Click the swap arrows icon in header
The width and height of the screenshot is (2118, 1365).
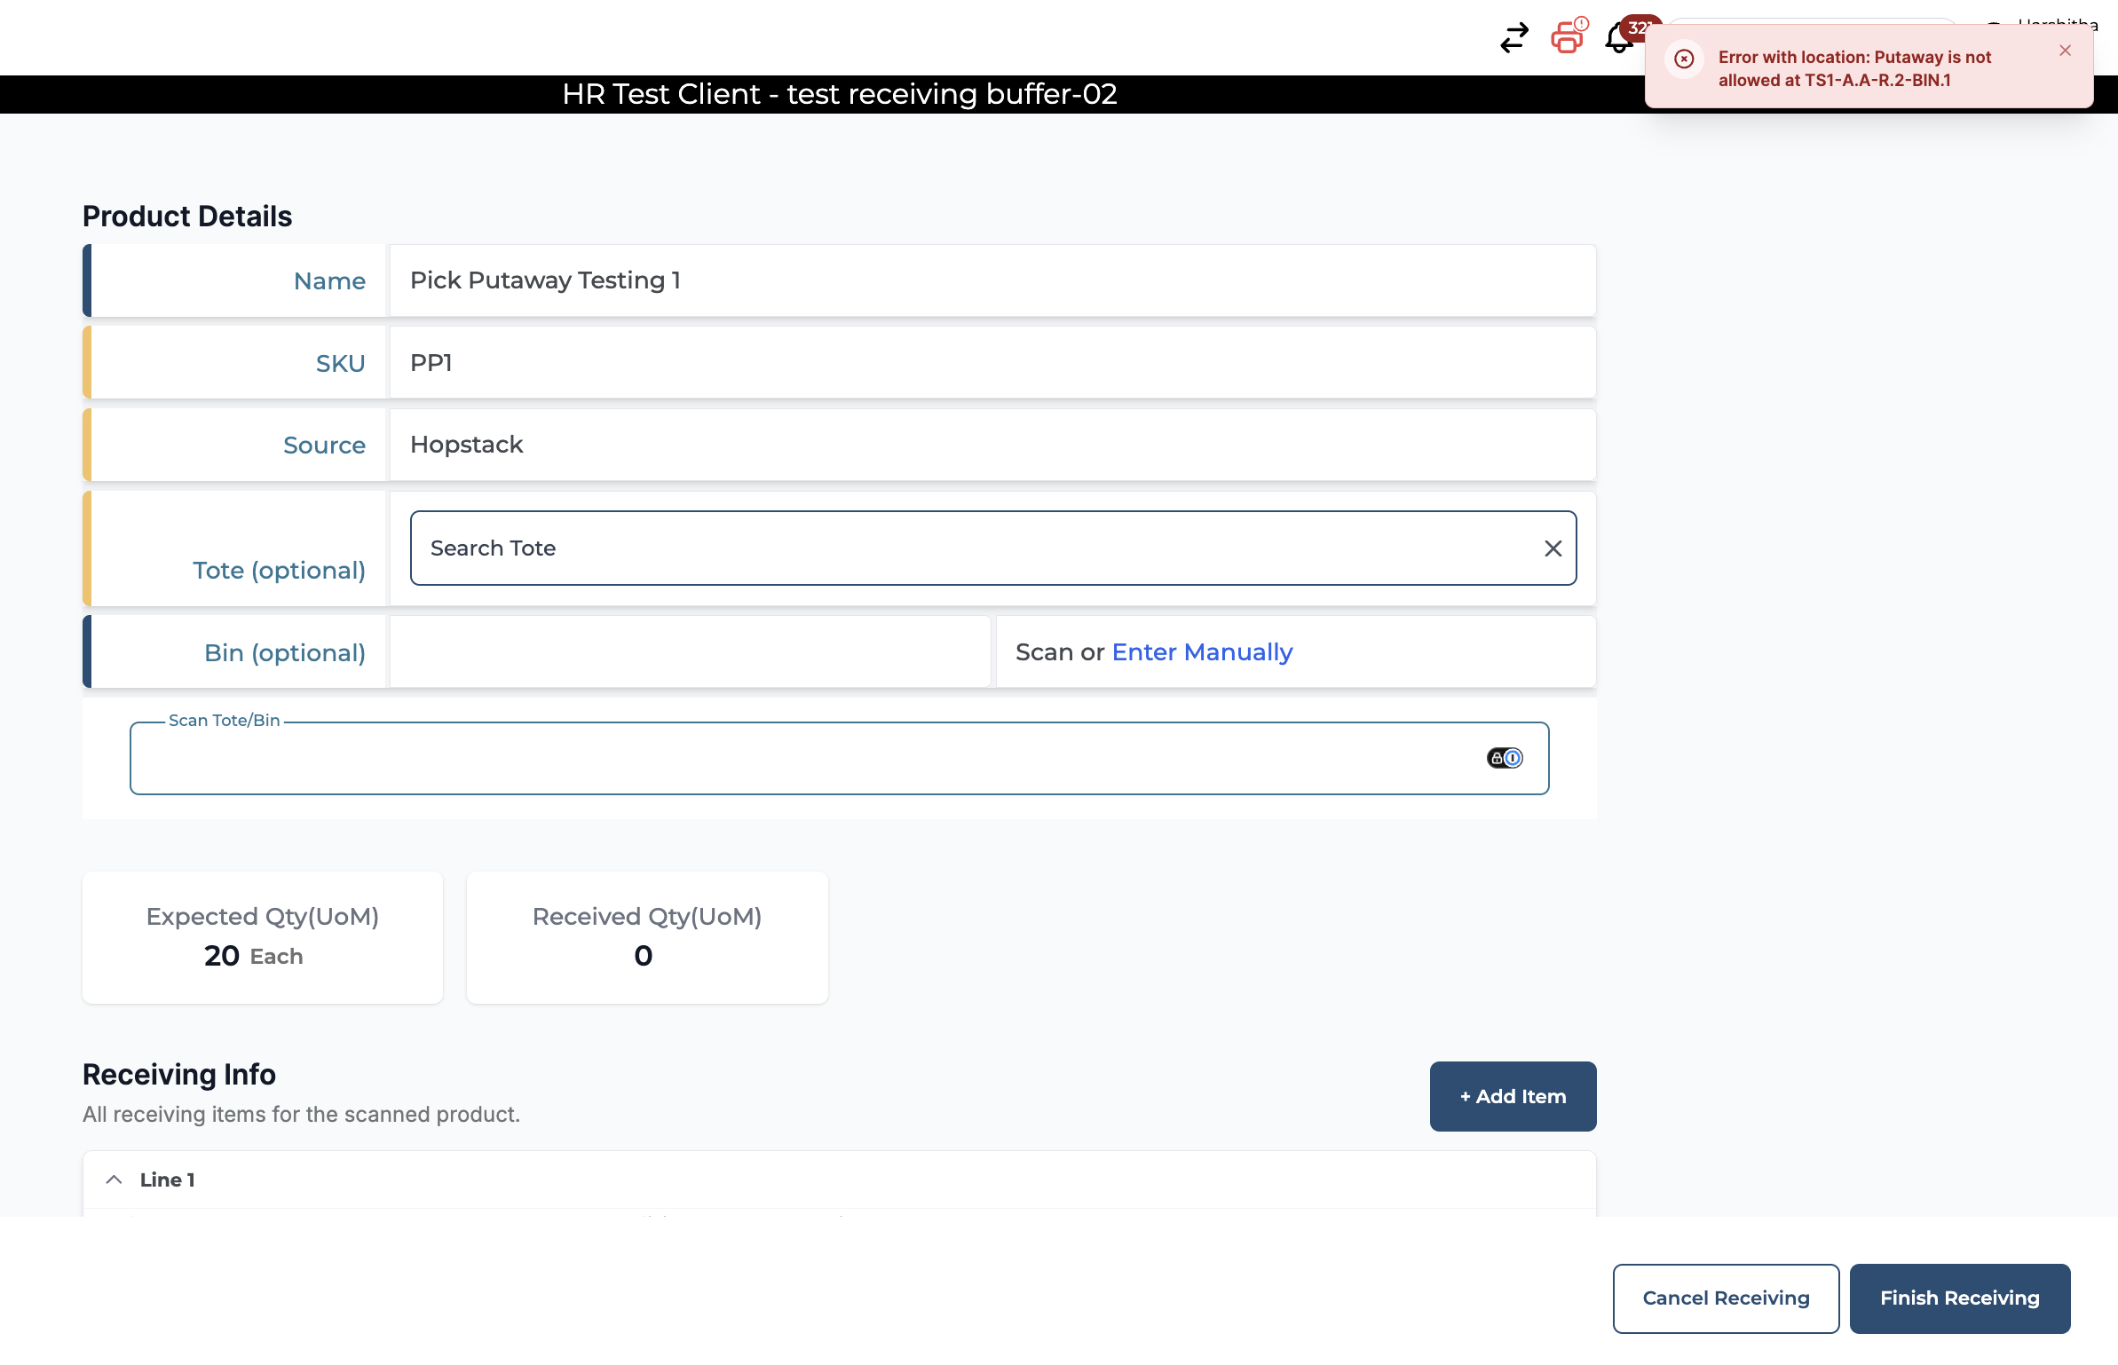[1514, 38]
